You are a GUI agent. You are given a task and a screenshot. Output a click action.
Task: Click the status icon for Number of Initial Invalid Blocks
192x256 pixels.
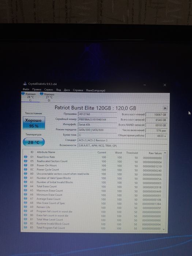coord(26,182)
